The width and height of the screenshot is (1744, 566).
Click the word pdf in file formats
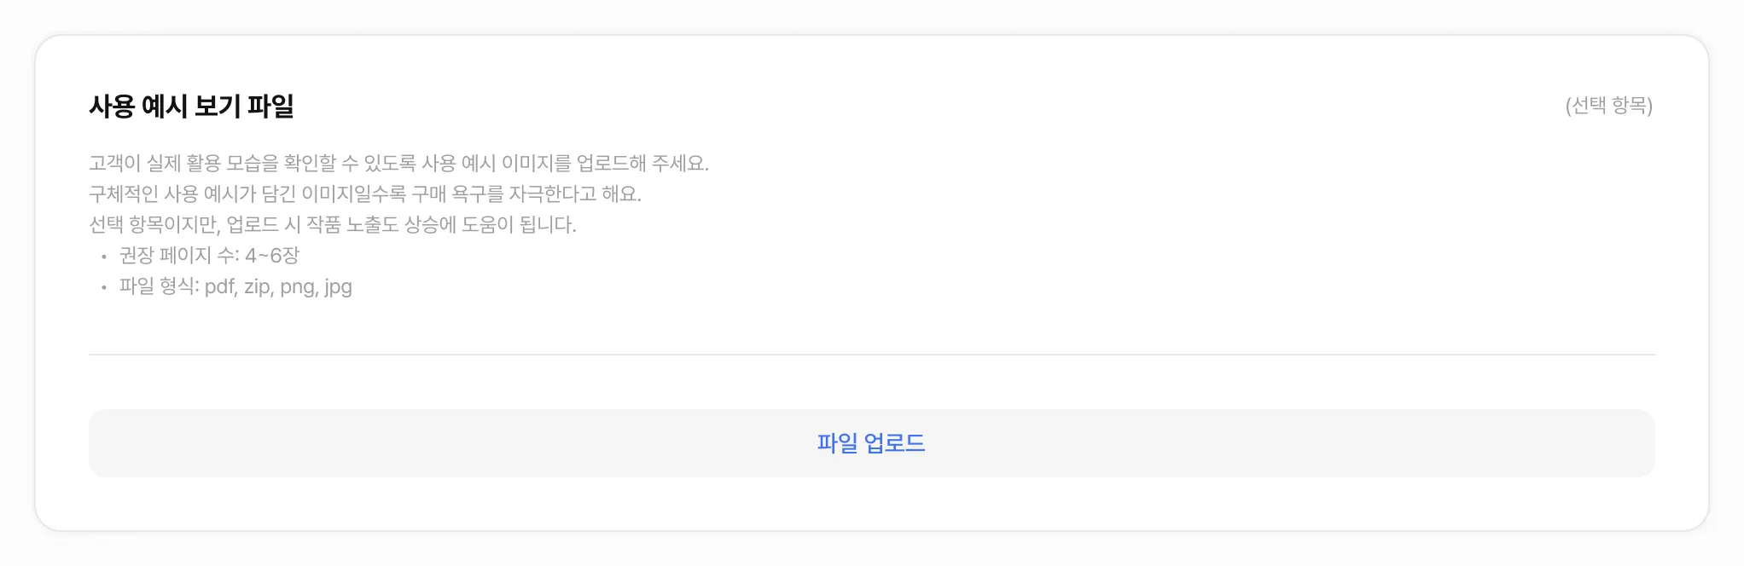[220, 286]
